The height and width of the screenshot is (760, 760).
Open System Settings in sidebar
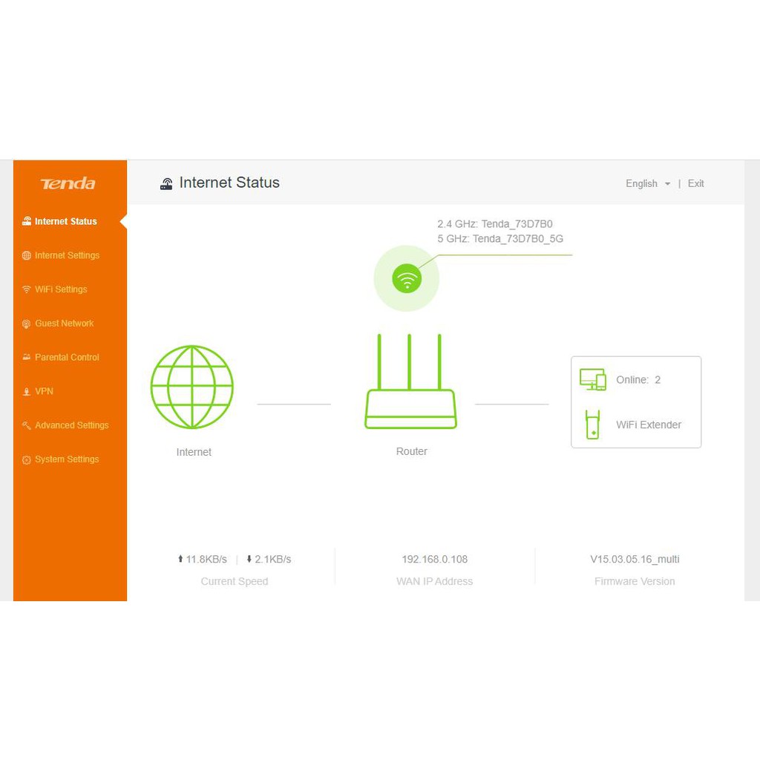point(67,459)
